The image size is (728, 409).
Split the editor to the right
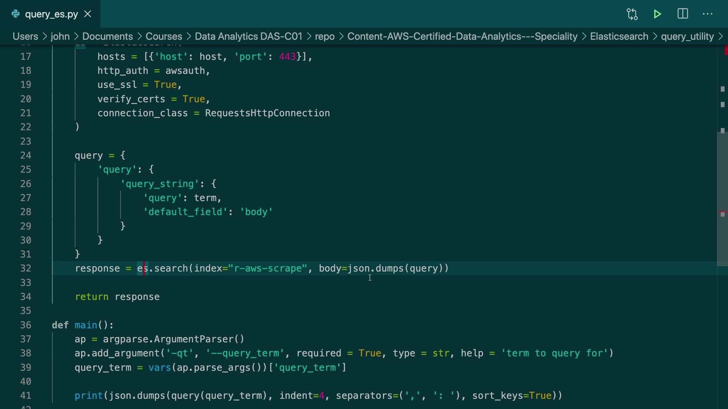pyautogui.click(x=682, y=14)
